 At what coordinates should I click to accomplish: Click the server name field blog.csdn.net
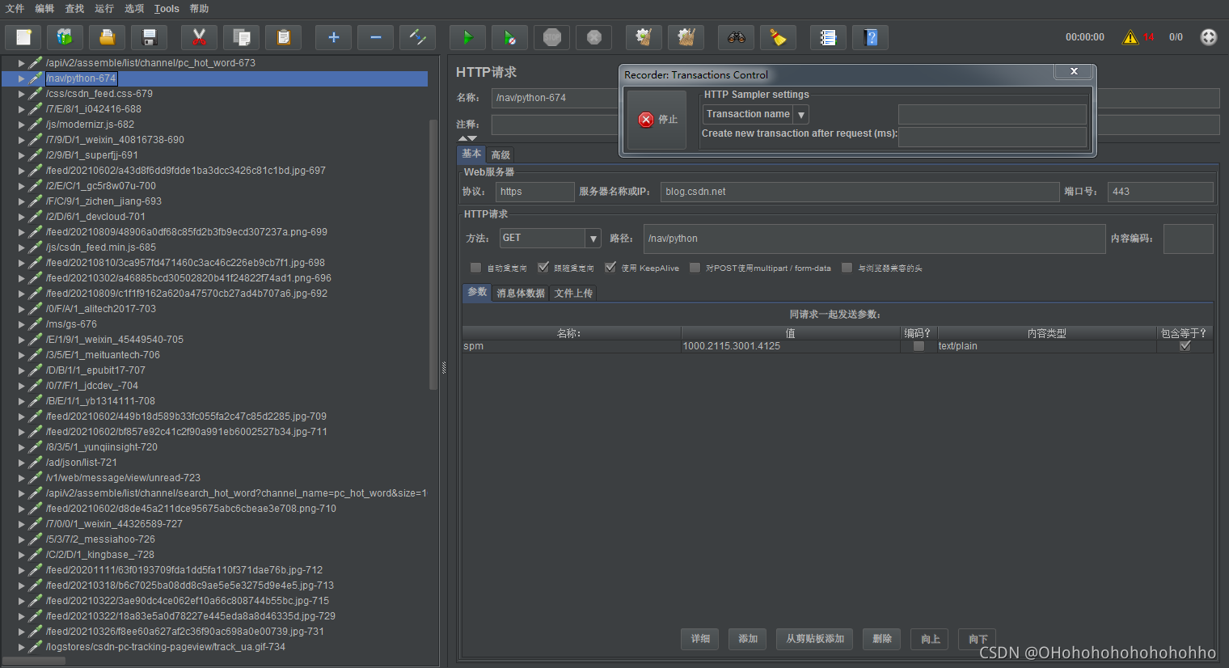(x=860, y=192)
